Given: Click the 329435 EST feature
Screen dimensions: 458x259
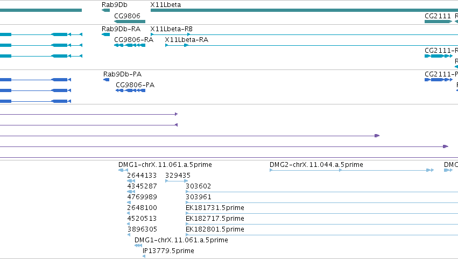Looking at the screenshot, I should coord(177,181).
